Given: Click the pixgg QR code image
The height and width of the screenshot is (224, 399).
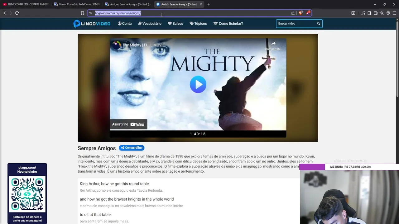Looking at the screenshot, I should click(x=27, y=194).
